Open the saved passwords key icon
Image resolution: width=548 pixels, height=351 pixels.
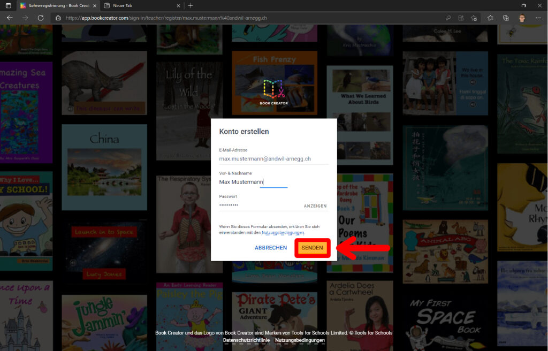(x=448, y=18)
